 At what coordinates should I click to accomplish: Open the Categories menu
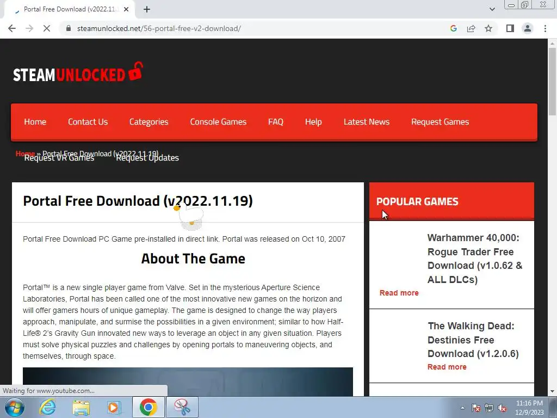pos(149,122)
